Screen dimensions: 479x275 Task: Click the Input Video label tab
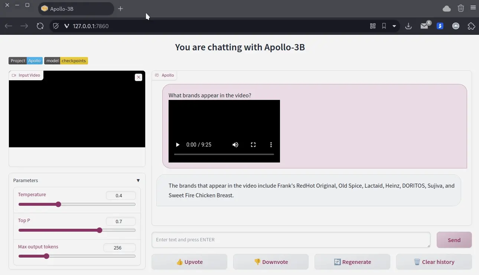tap(26, 75)
